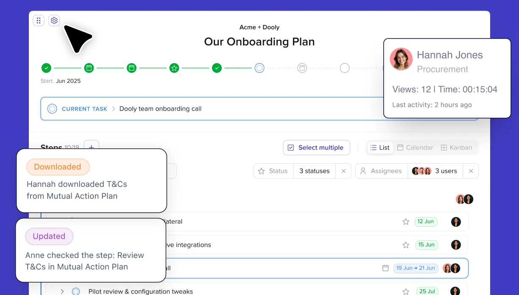
Task: Click the 19 Jun to 21 Jun date range
Action: (x=416, y=268)
